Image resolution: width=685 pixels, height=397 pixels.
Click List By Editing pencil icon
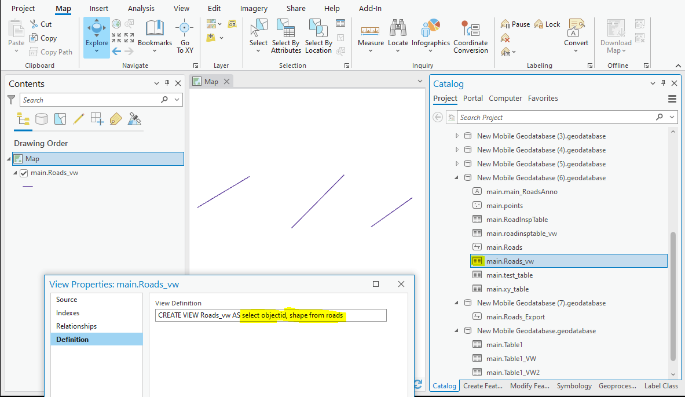pos(79,119)
